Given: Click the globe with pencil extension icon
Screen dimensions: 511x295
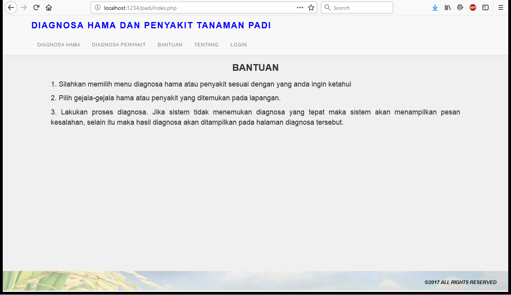Looking at the screenshot, I should click(460, 7).
